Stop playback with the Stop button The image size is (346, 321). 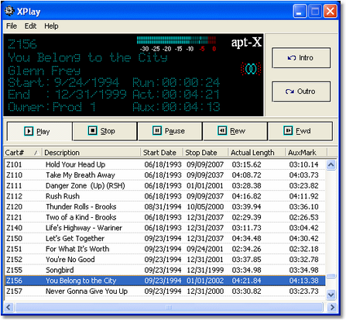point(104,131)
